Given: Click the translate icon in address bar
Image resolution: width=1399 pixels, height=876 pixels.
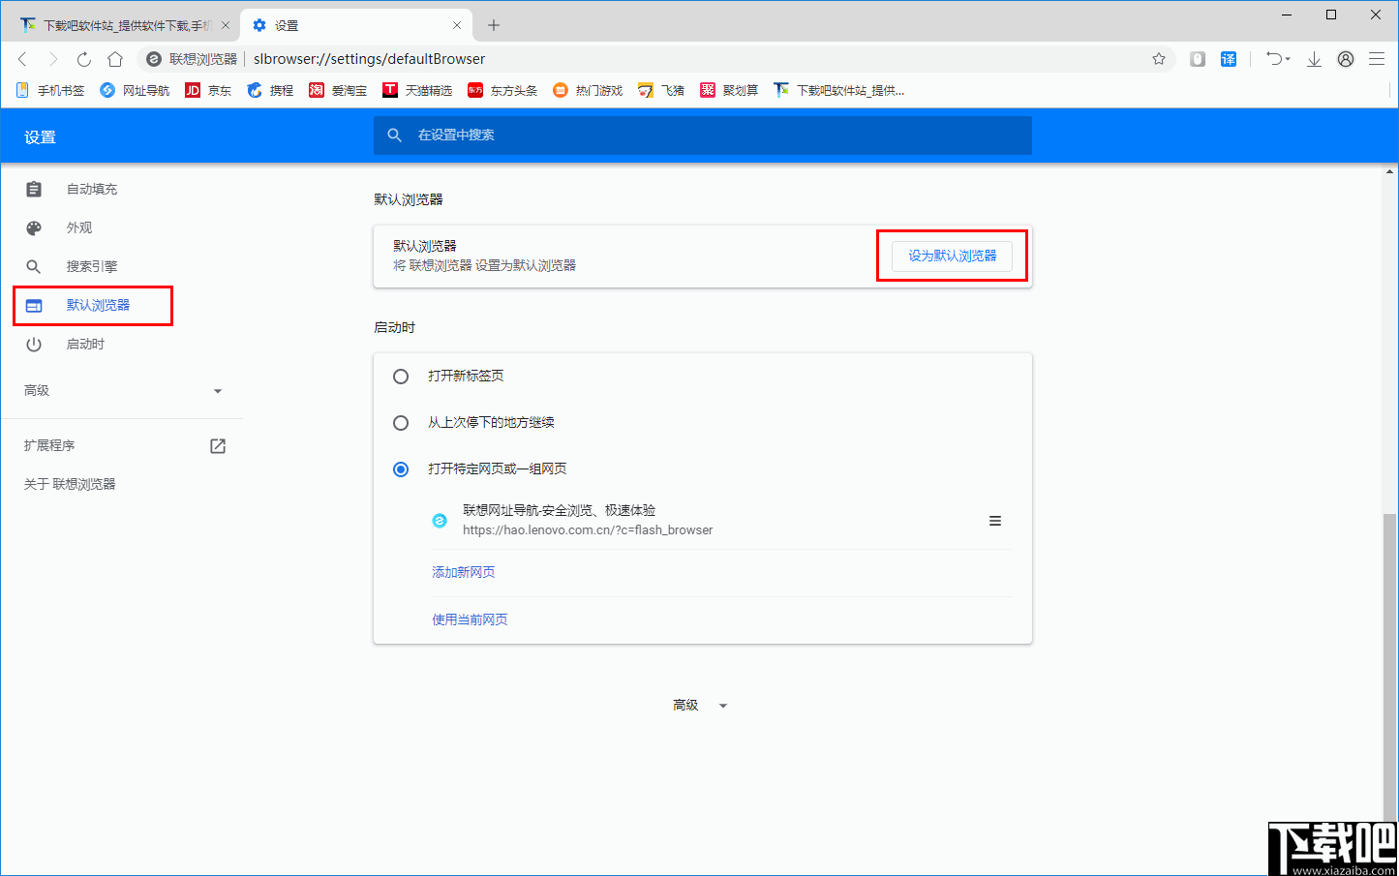Looking at the screenshot, I should [x=1229, y=59].
